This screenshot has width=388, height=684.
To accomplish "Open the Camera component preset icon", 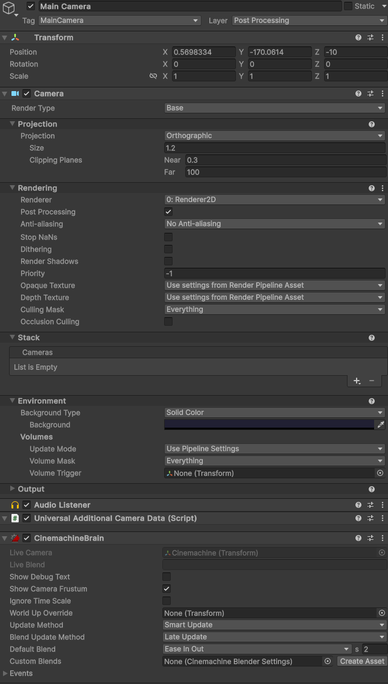I will pyautogui.click(x=371, y=93).
